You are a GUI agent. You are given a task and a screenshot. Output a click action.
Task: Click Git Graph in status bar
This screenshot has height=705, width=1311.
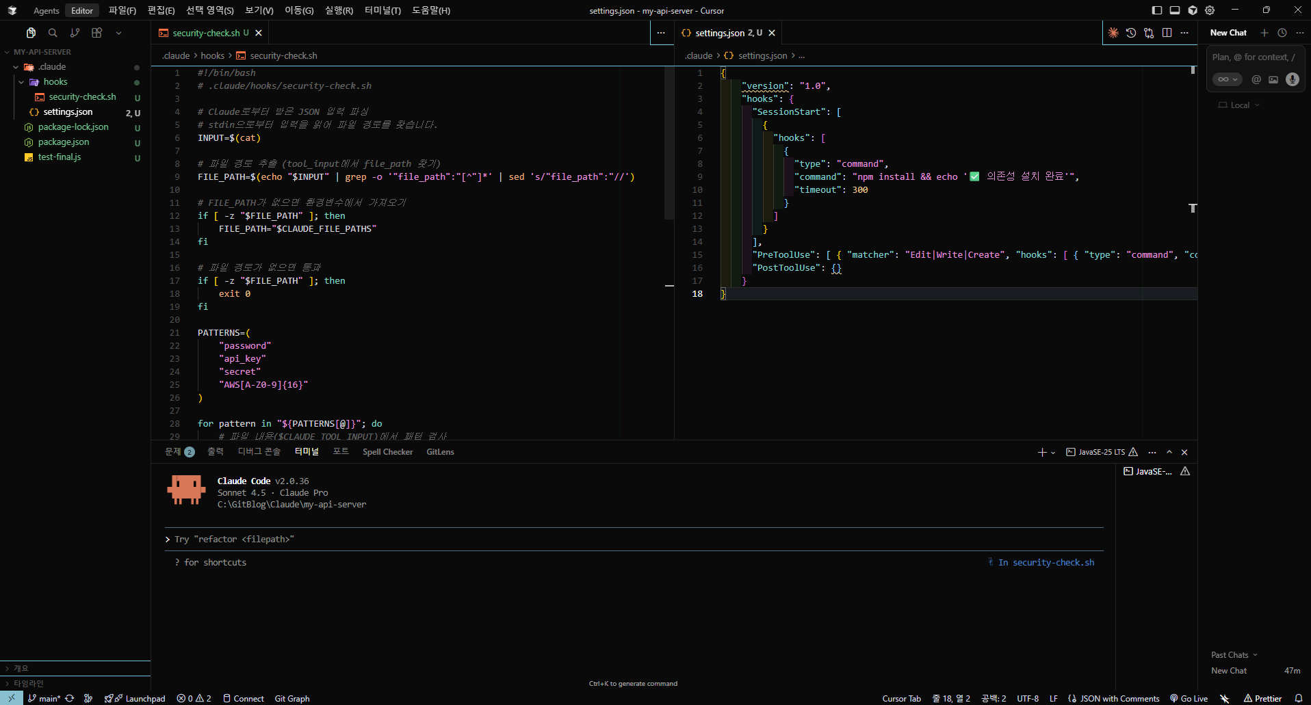[x=292, y=698]
